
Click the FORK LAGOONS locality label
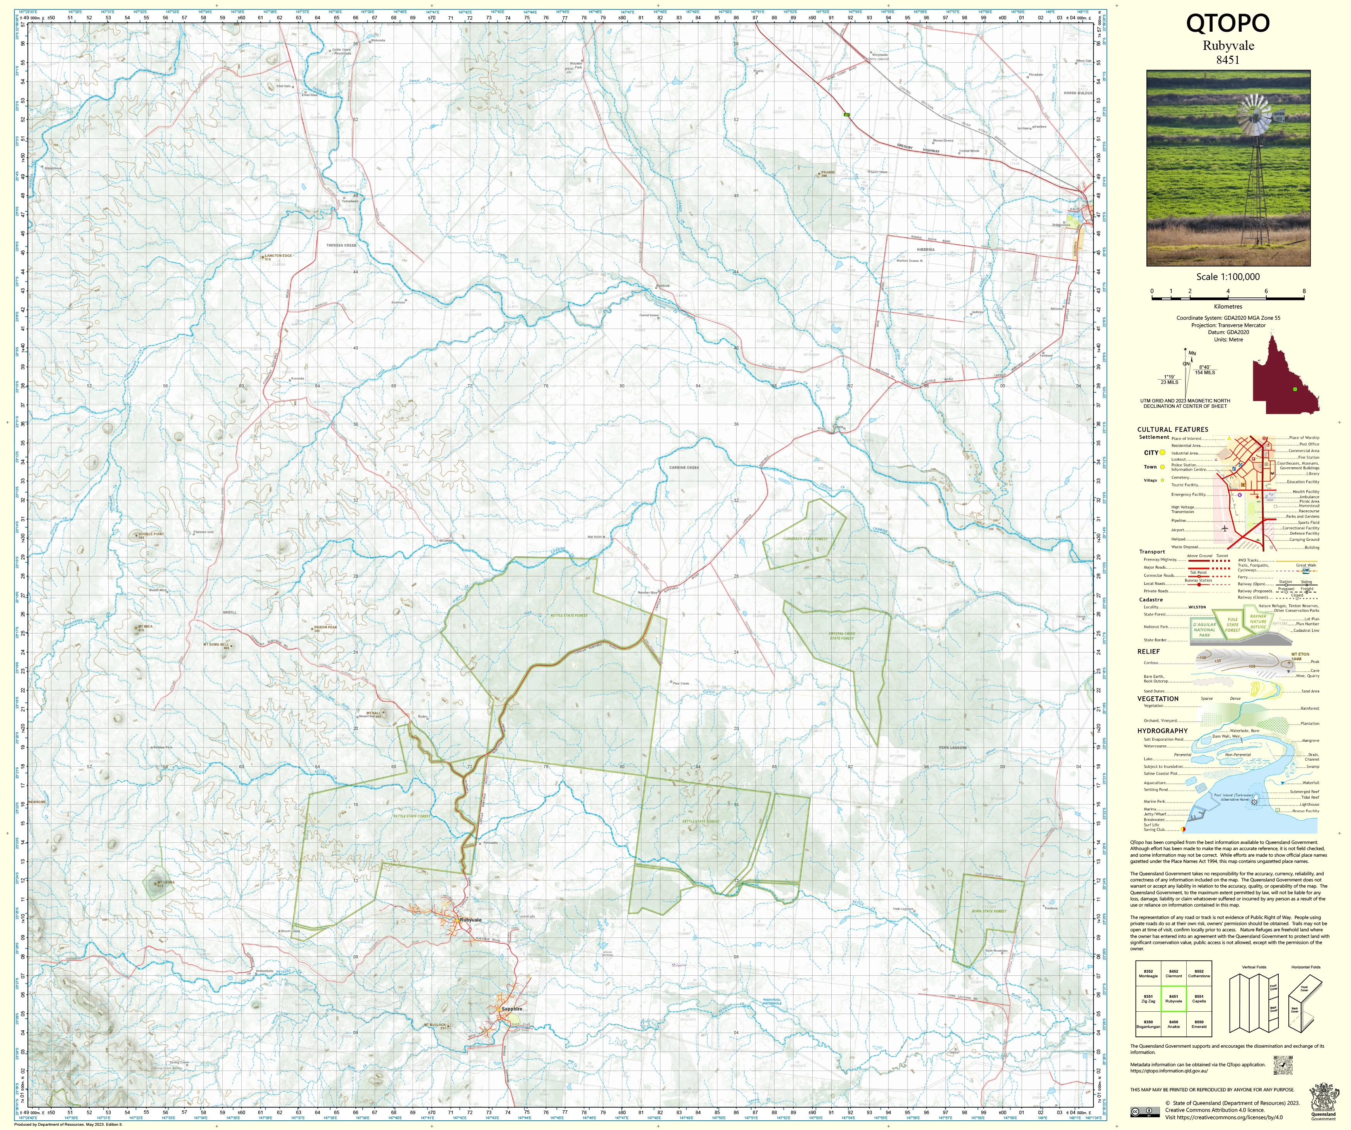coord(952,747)
